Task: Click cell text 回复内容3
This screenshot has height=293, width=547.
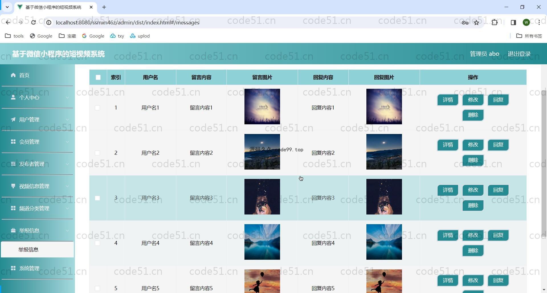Action: pyautogui.click(x=323, y=198)
